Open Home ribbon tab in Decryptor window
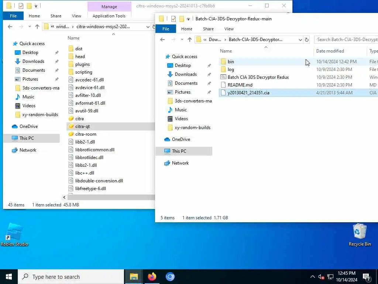378x284 pixels. coord(186,29)
